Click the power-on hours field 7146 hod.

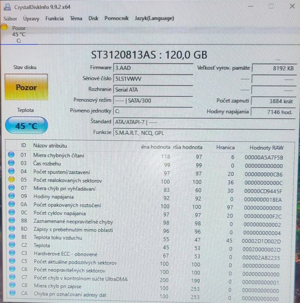(273, 112)
